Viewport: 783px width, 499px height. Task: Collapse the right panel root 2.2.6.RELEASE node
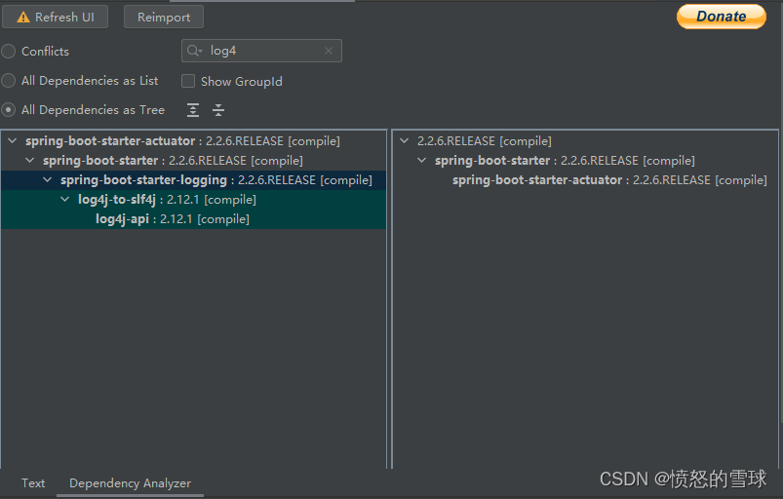point(405,141)
